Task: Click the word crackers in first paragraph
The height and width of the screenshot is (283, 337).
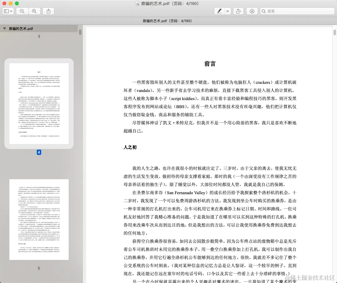Action: [263, 83]
